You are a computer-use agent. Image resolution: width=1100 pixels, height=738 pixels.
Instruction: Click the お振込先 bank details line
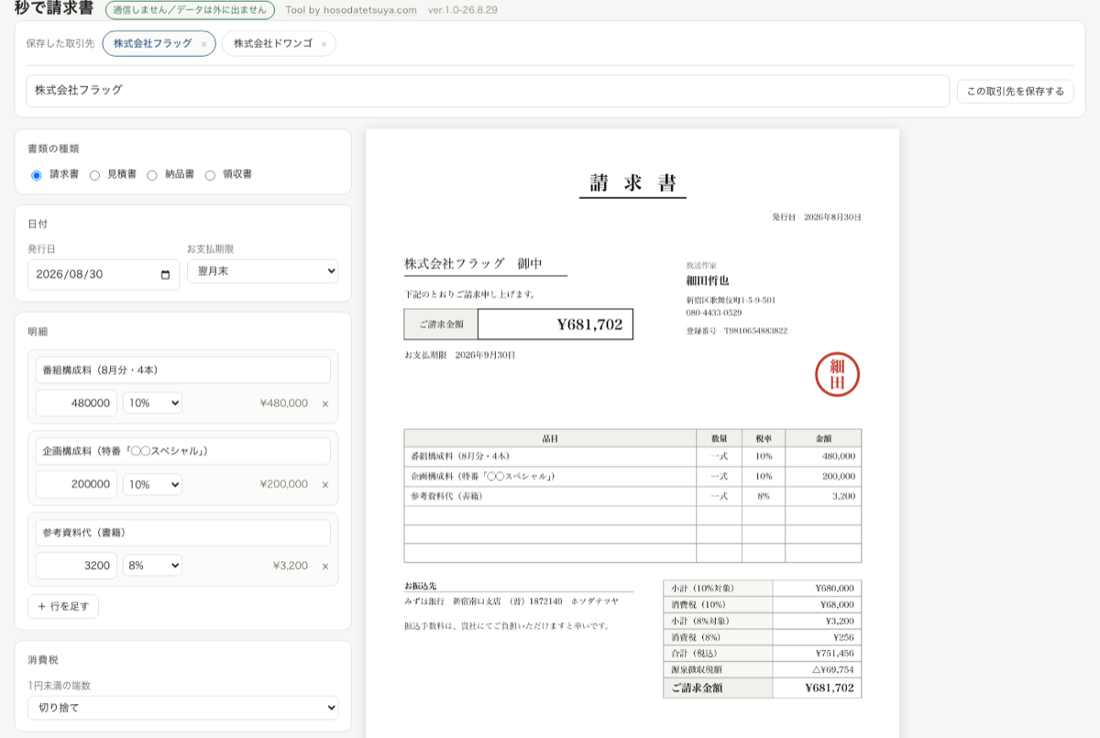(511, 601)
